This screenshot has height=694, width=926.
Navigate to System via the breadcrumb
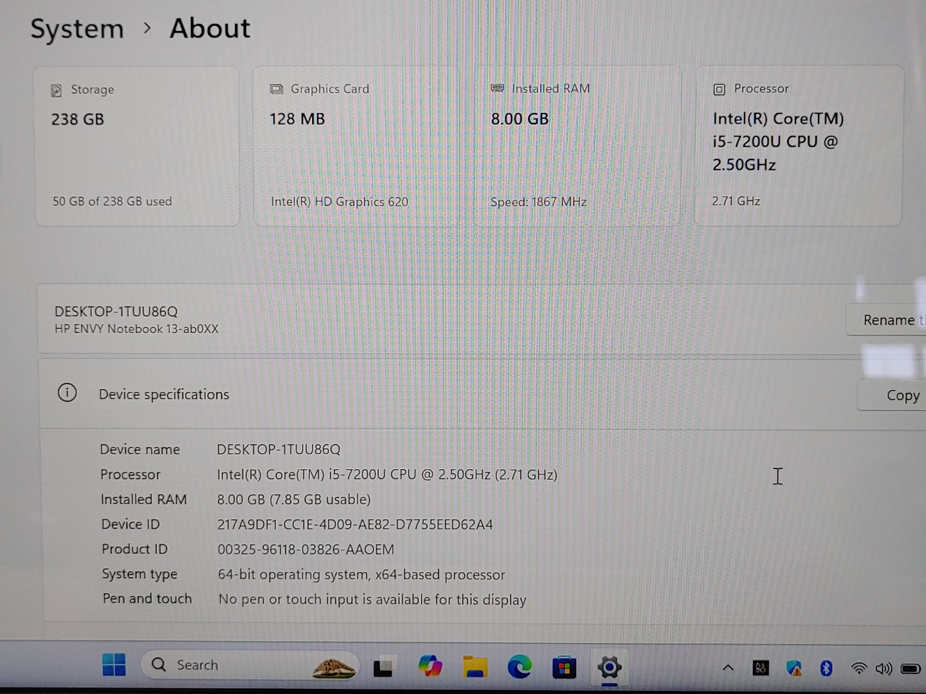77,28
